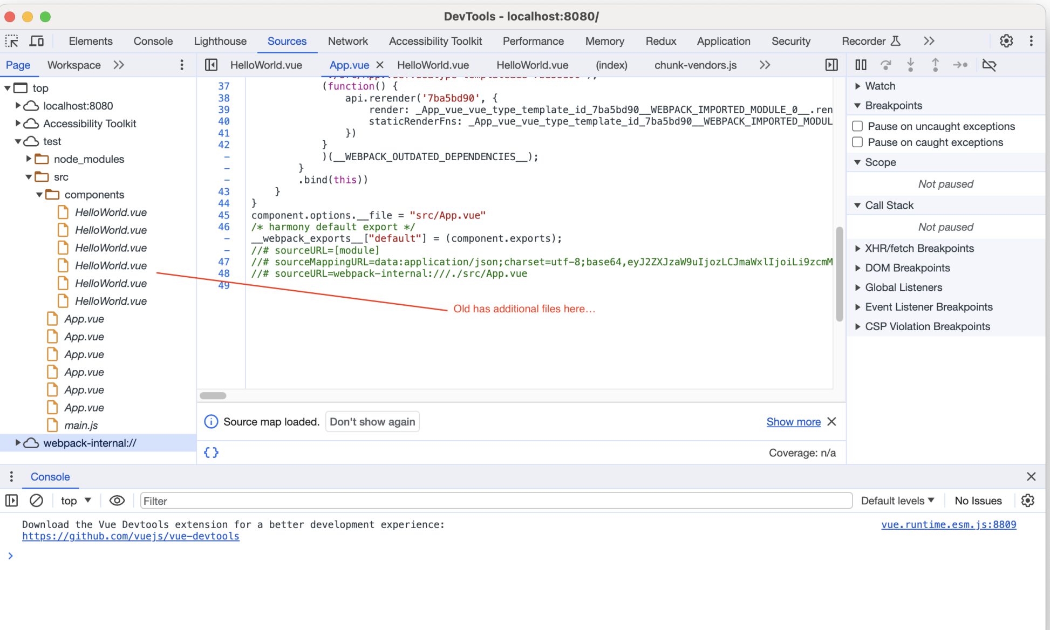Show more navigator tabs after Workspace
1050x630 pixels.
pyautogui.click(x=119, y=65)
